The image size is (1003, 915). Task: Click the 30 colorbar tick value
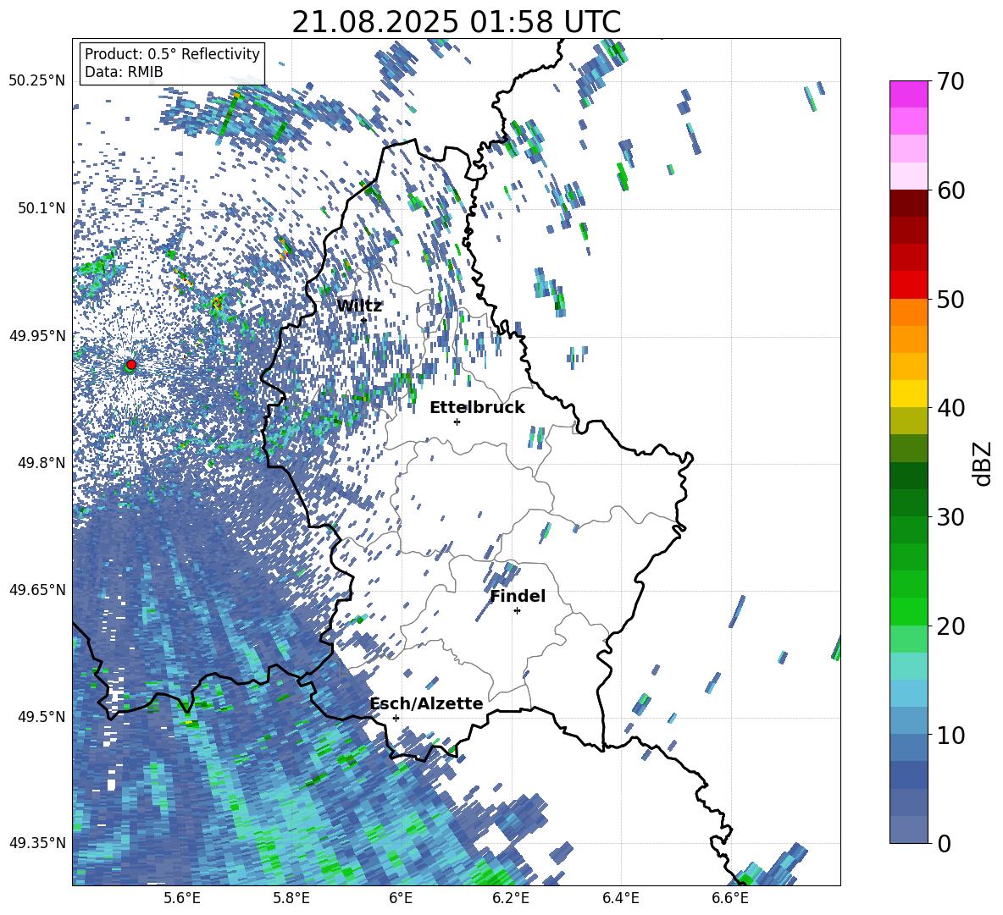[950, 517]
